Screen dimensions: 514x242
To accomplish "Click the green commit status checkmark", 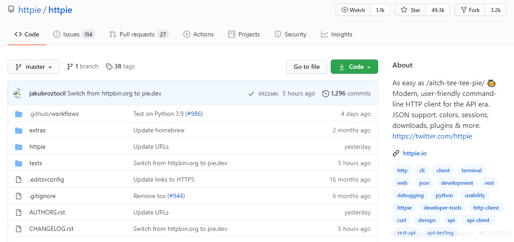I will pyautogui.click(x=251, y=94).
